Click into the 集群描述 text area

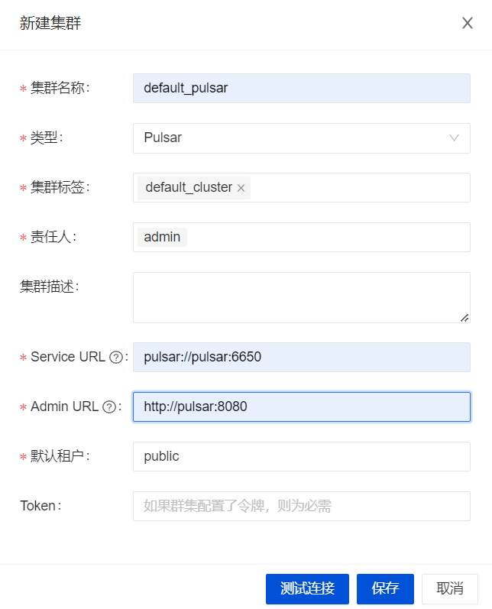pyautogui.click(x=301, y=296)
